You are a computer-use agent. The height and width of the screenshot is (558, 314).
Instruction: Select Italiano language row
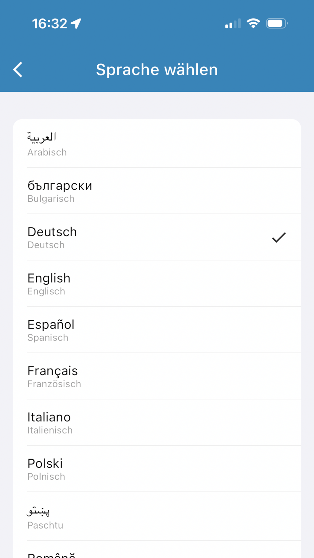(x=157, y=422)
